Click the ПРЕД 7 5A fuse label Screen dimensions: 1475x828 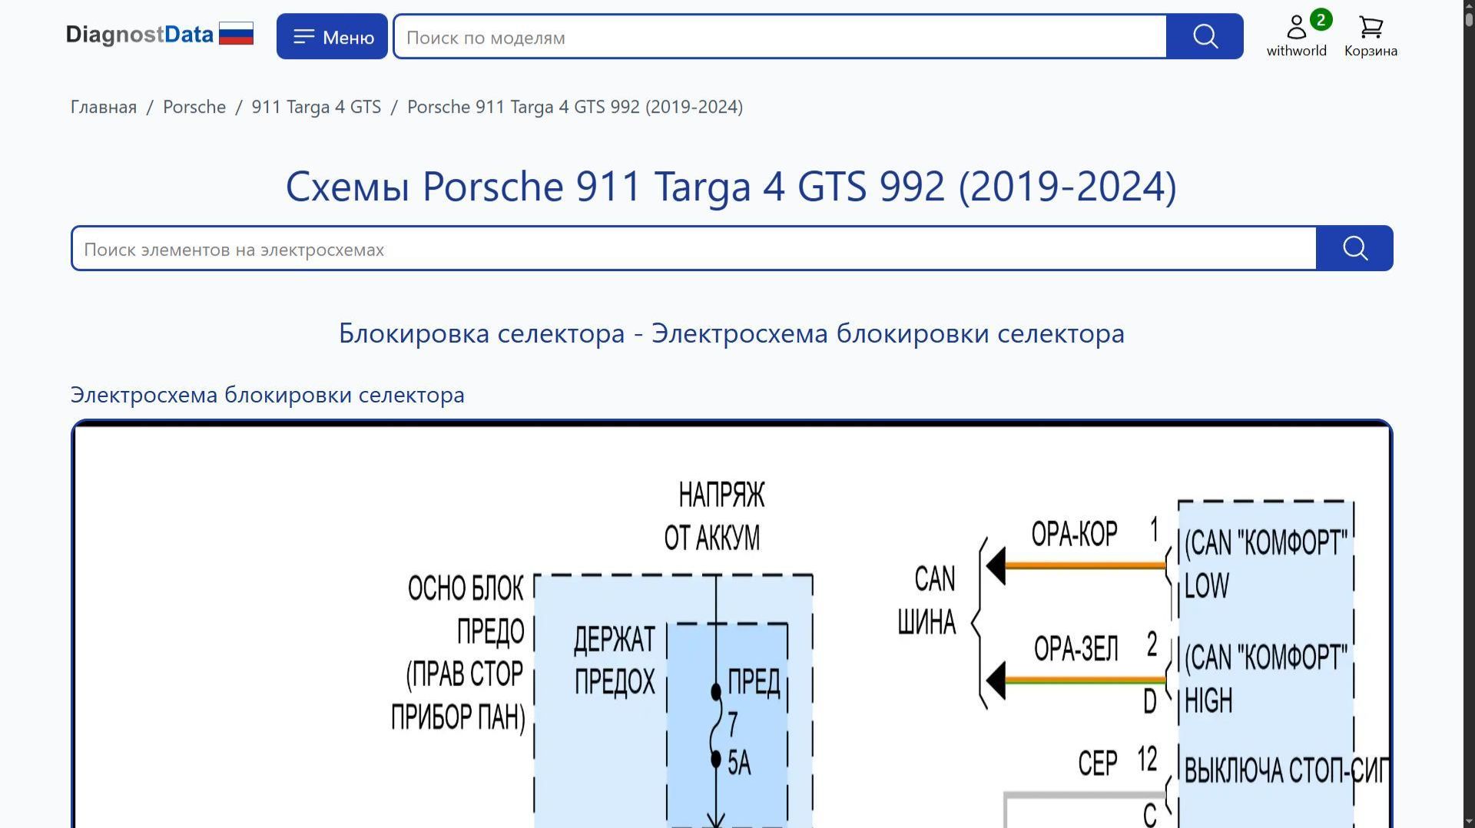[x=752, y=722]
